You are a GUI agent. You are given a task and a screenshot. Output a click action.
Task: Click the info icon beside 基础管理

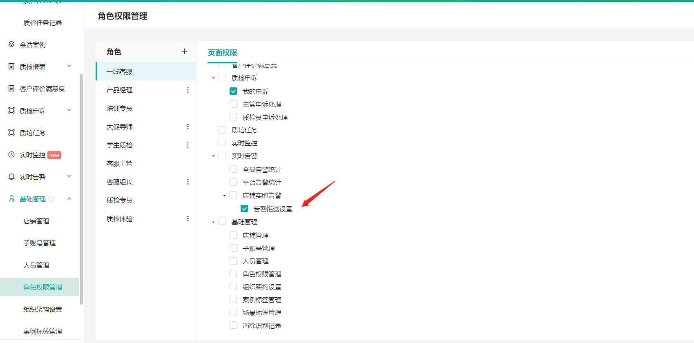pos(51,199)
